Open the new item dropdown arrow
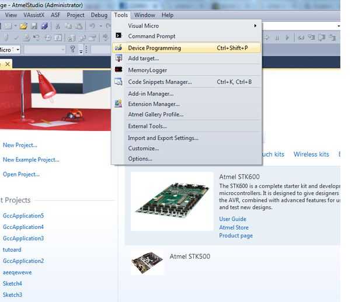Viewport: 362px width, 302px height. coord(15,26)
